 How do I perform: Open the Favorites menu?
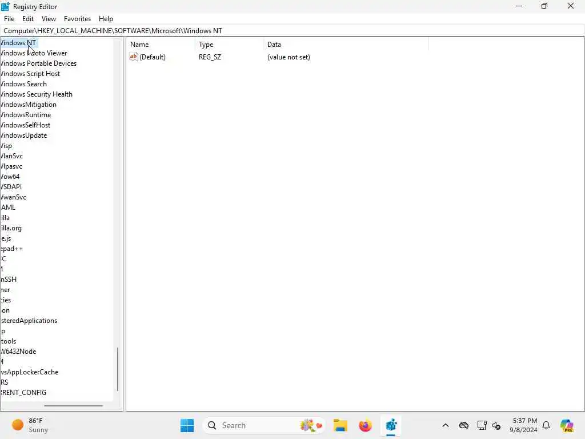(x=77, y=19)
